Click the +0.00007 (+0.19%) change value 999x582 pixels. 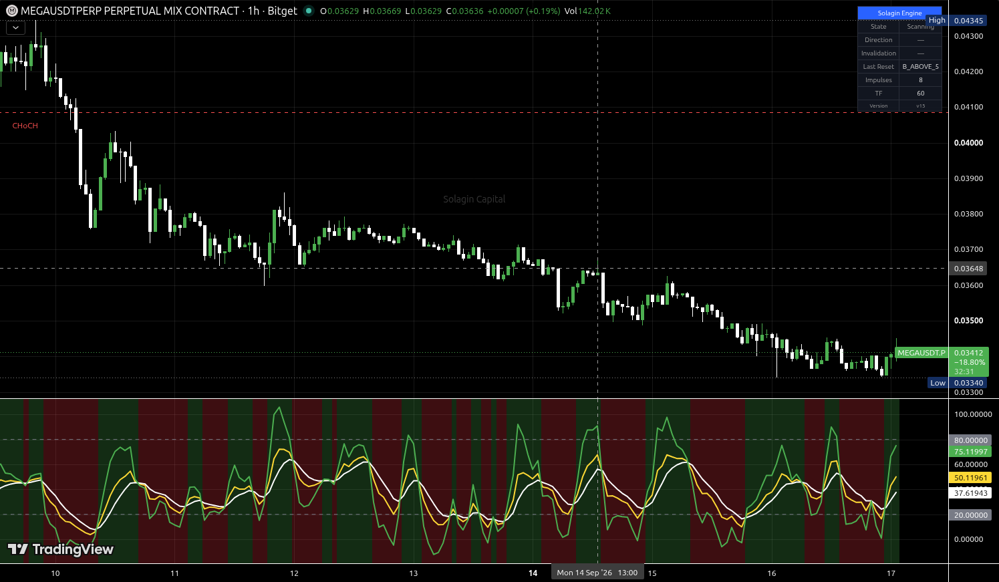point(524,11)
